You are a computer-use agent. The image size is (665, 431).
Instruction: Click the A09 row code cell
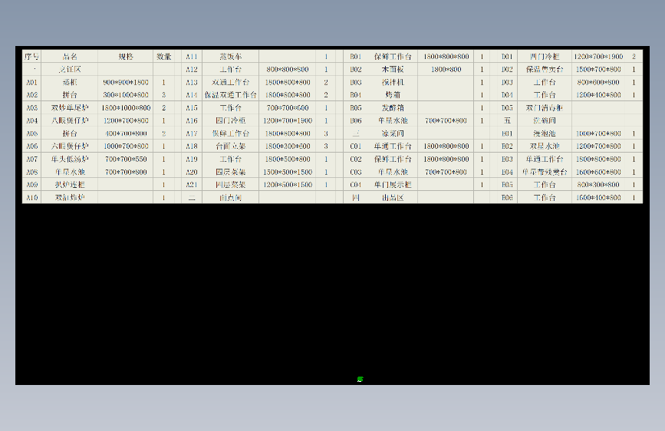31,185
